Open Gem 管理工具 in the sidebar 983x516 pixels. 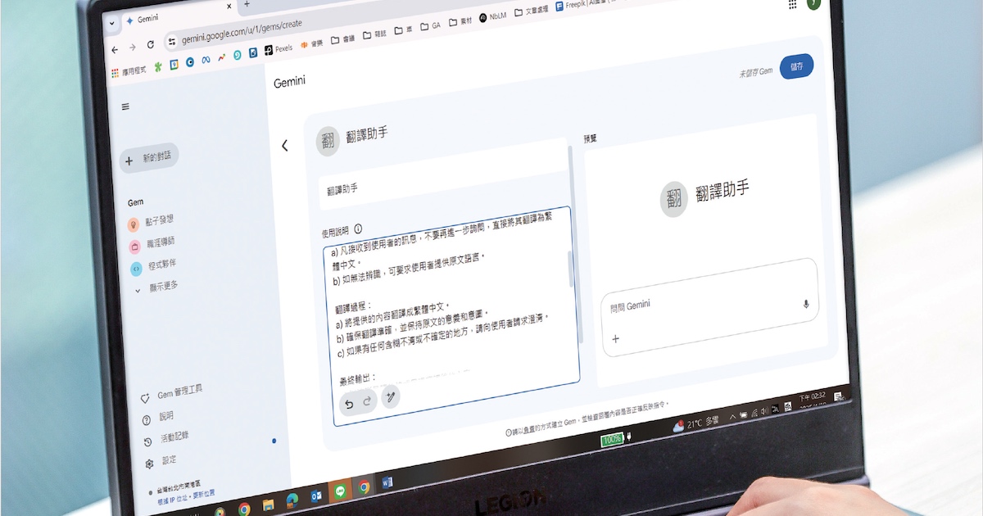tap(171, 392)
